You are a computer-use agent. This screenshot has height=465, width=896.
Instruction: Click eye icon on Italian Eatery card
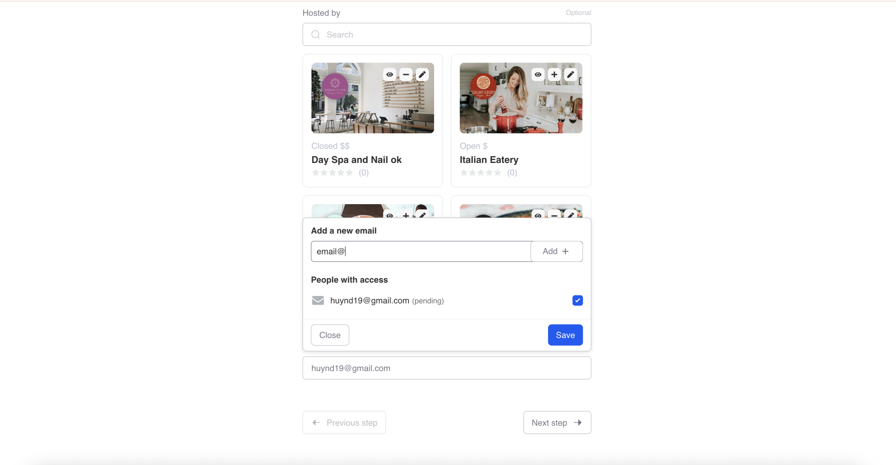[538, 74]
